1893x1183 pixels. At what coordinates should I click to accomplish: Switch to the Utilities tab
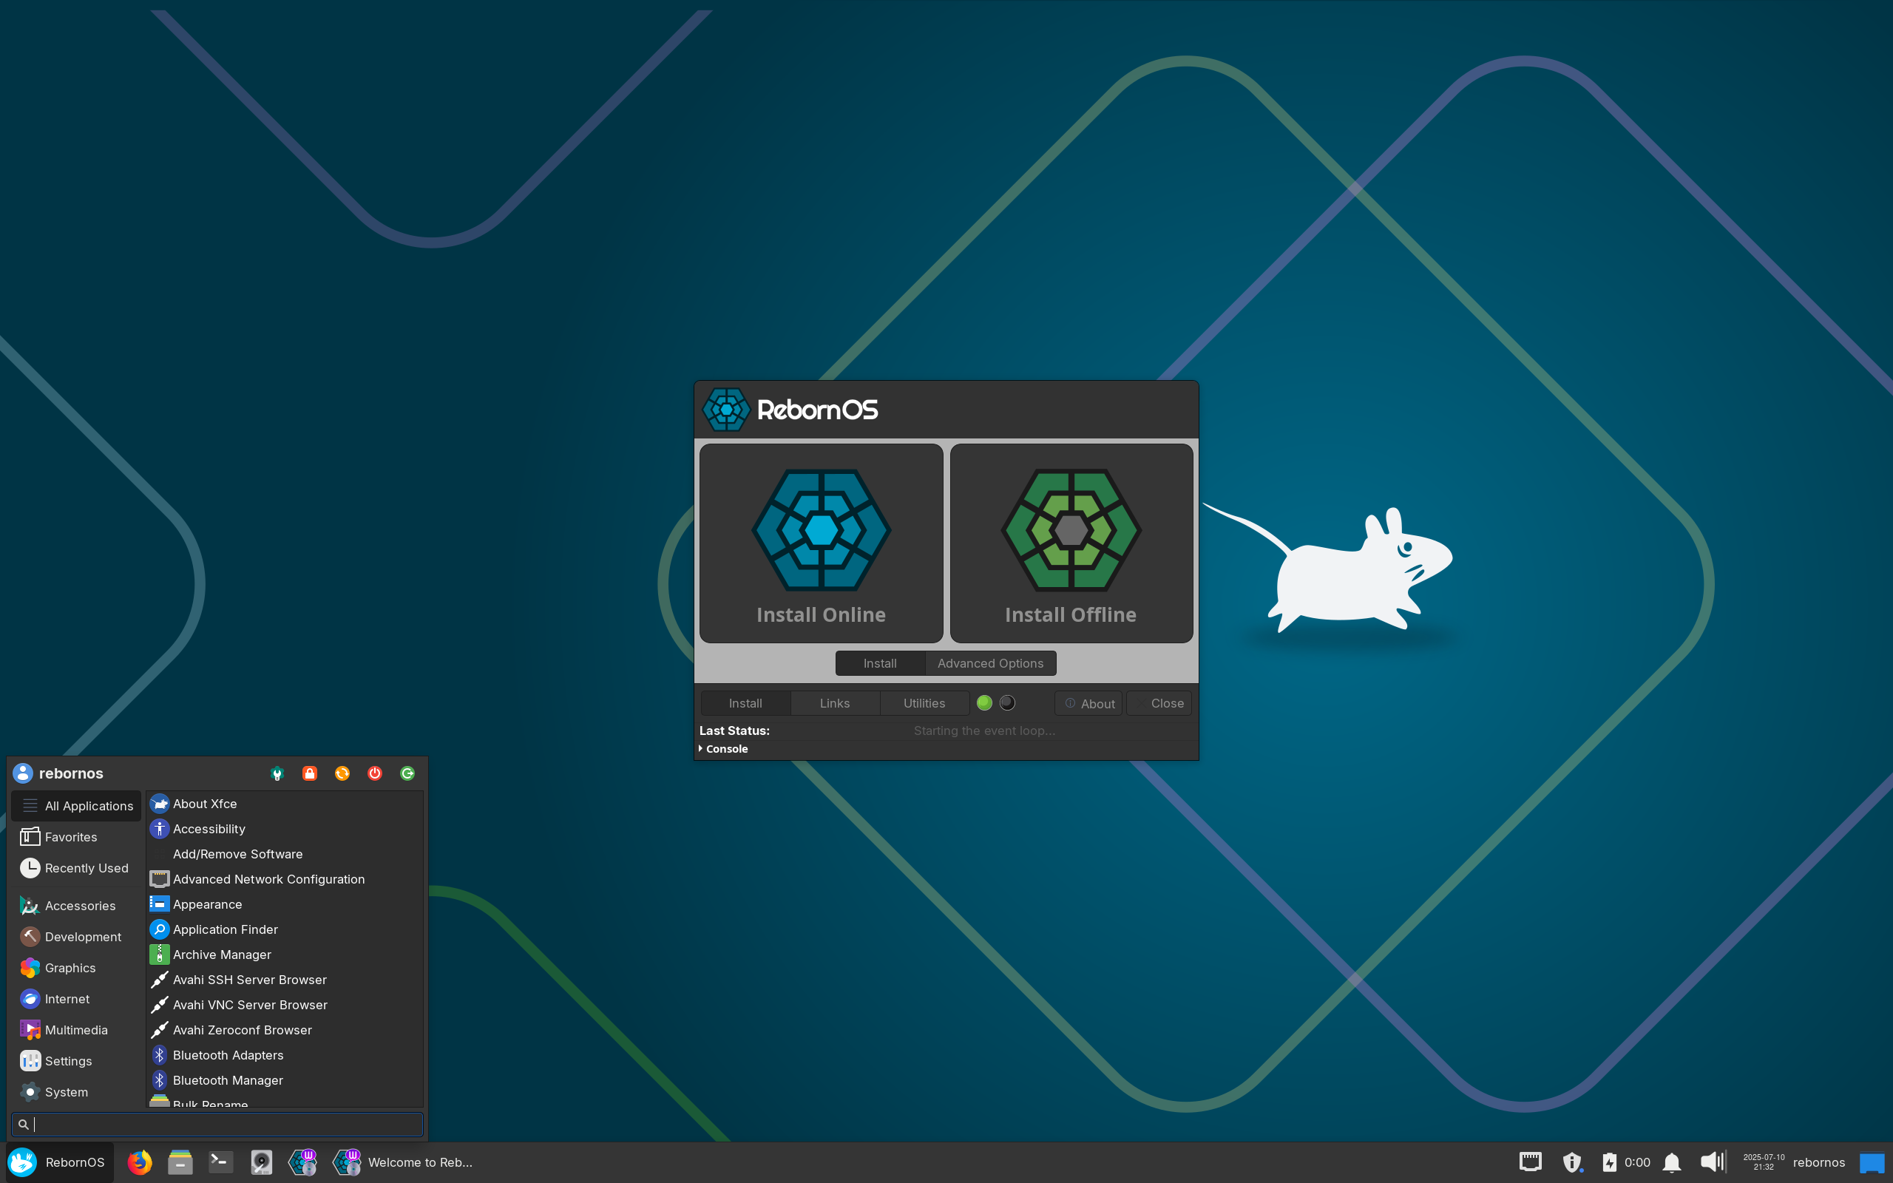(924, 702)
